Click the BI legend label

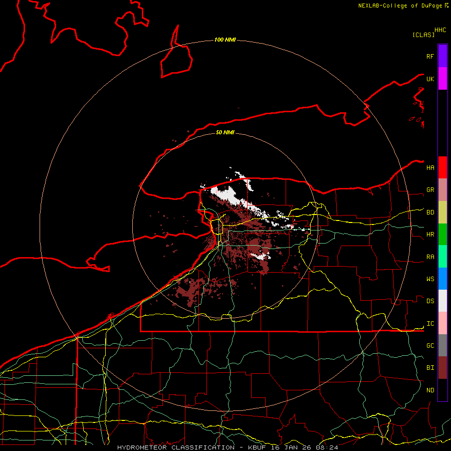430,368
